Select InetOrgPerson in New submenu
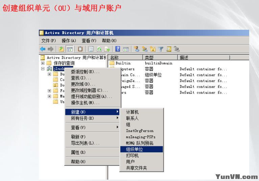 coord(142,131)
